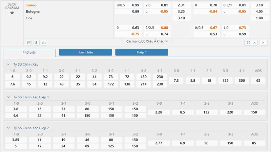The height and width of the screenshot is (152, 271).
Task: Switch to the Toàn Trận tab
Action: point(86,52)
